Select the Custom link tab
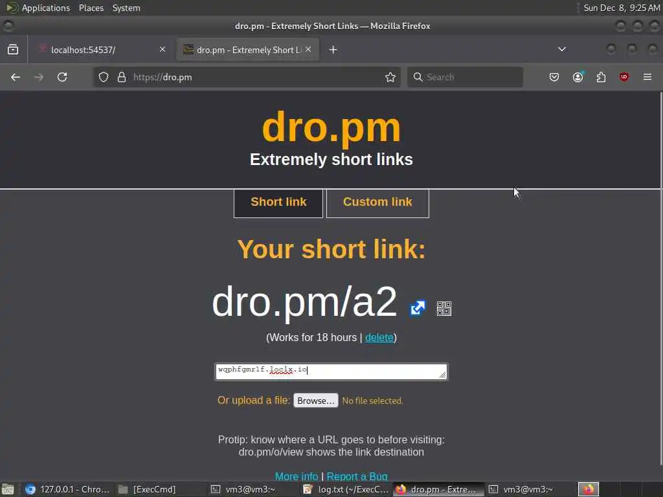This screenshot has width=663, height=497. tap(377, 203)
